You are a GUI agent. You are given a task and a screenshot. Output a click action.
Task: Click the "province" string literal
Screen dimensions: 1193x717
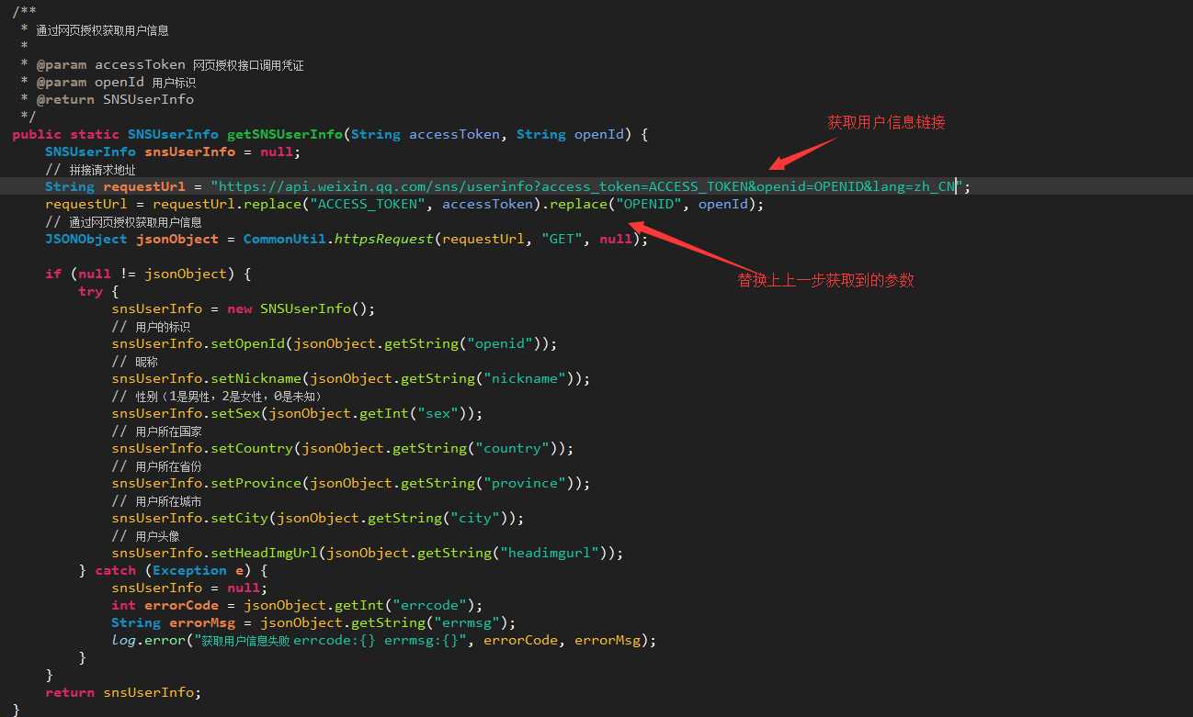point(525,483)
